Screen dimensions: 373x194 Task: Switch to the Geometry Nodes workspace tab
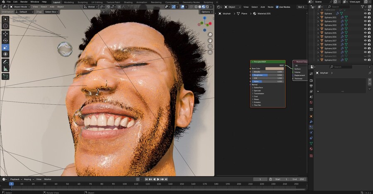191,2
